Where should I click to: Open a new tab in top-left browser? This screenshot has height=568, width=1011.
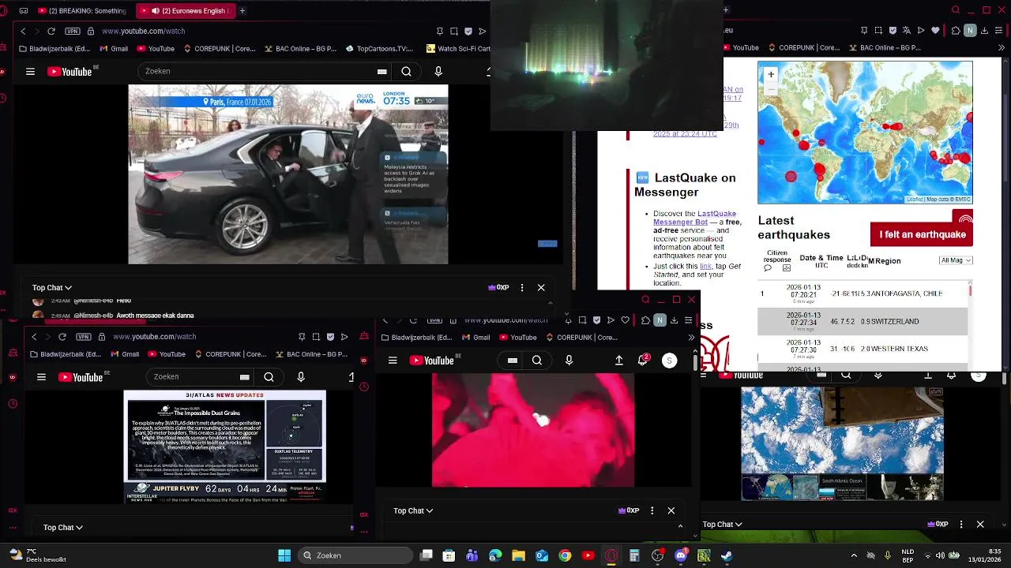(x=242, y=11)
